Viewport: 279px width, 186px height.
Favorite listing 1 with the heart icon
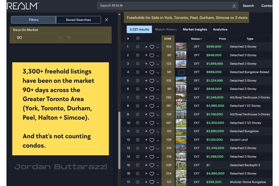click(x=152, y=47)
